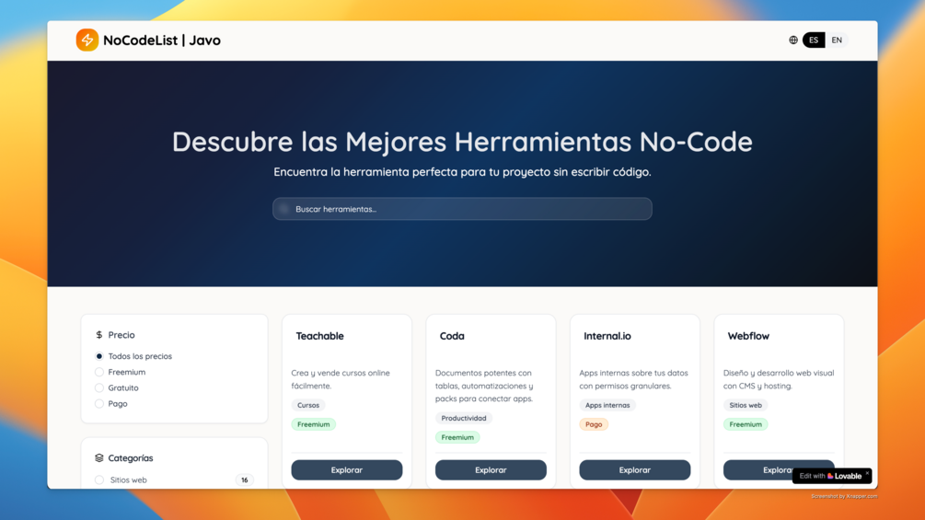Click the Webflow description text

(779, 379)
